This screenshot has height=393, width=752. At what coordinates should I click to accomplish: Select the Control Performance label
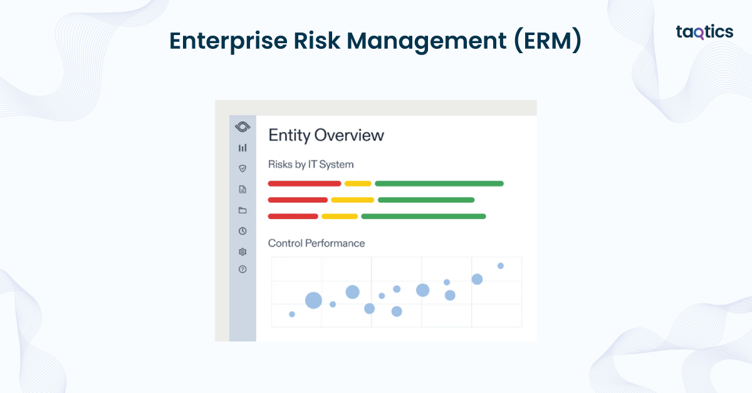click(x=316, y=243)
